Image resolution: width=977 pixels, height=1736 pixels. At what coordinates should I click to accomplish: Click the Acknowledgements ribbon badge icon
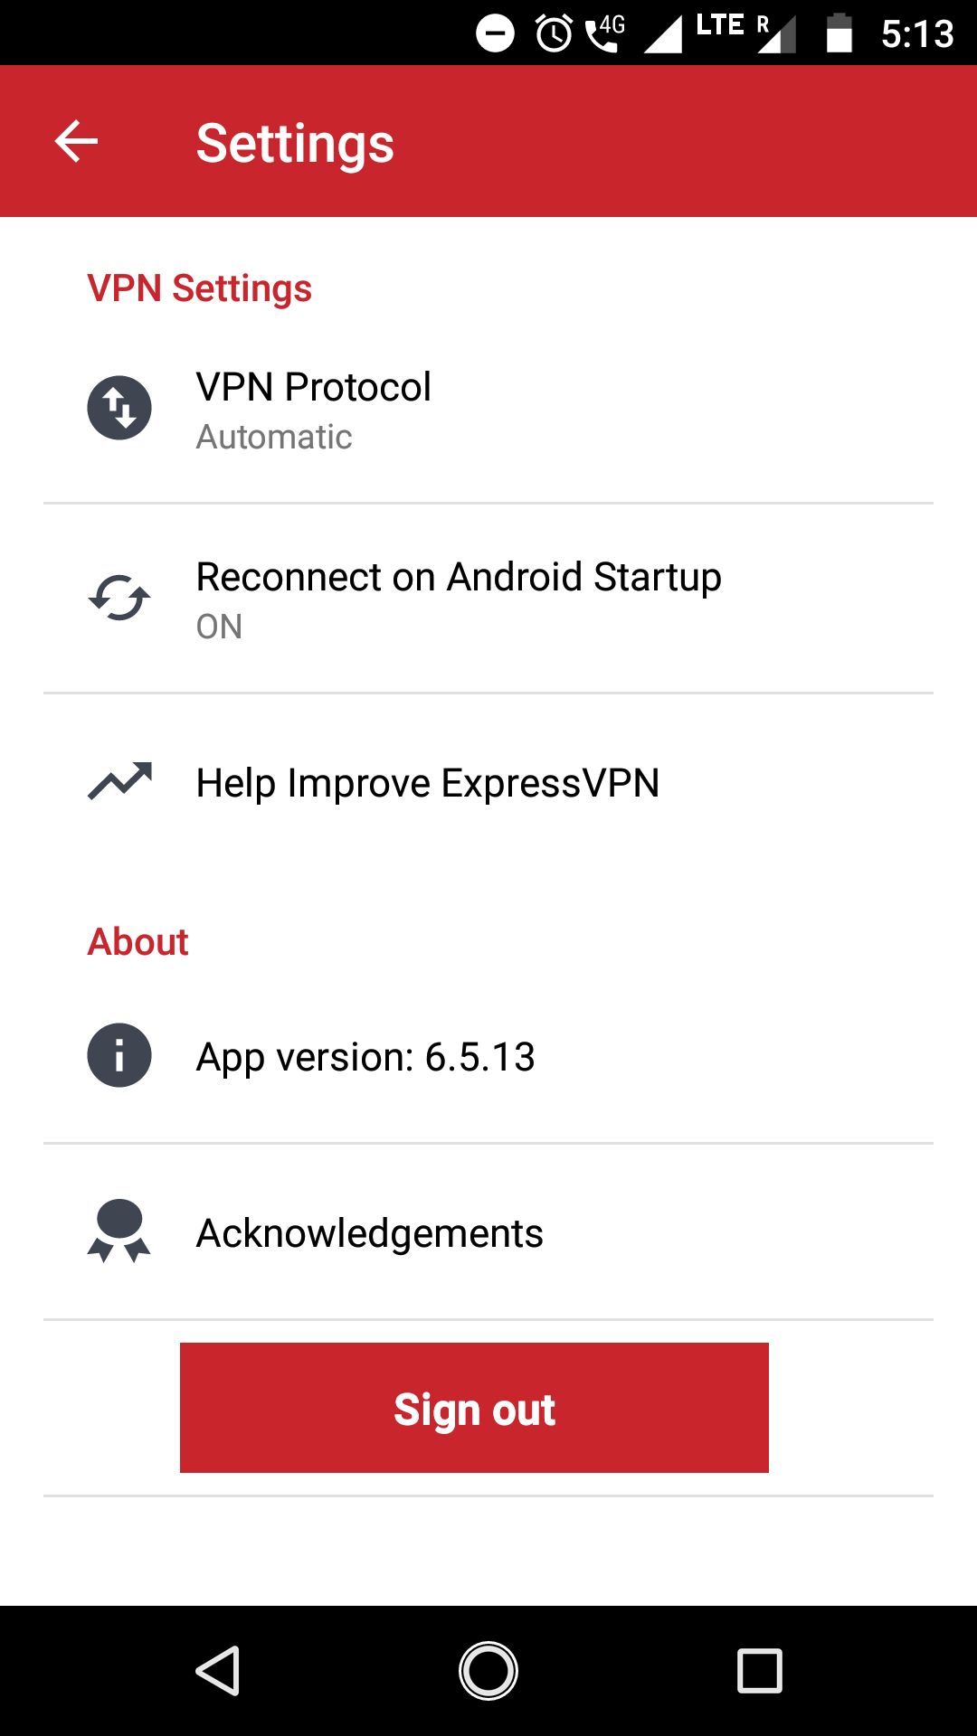[119, 1231]
